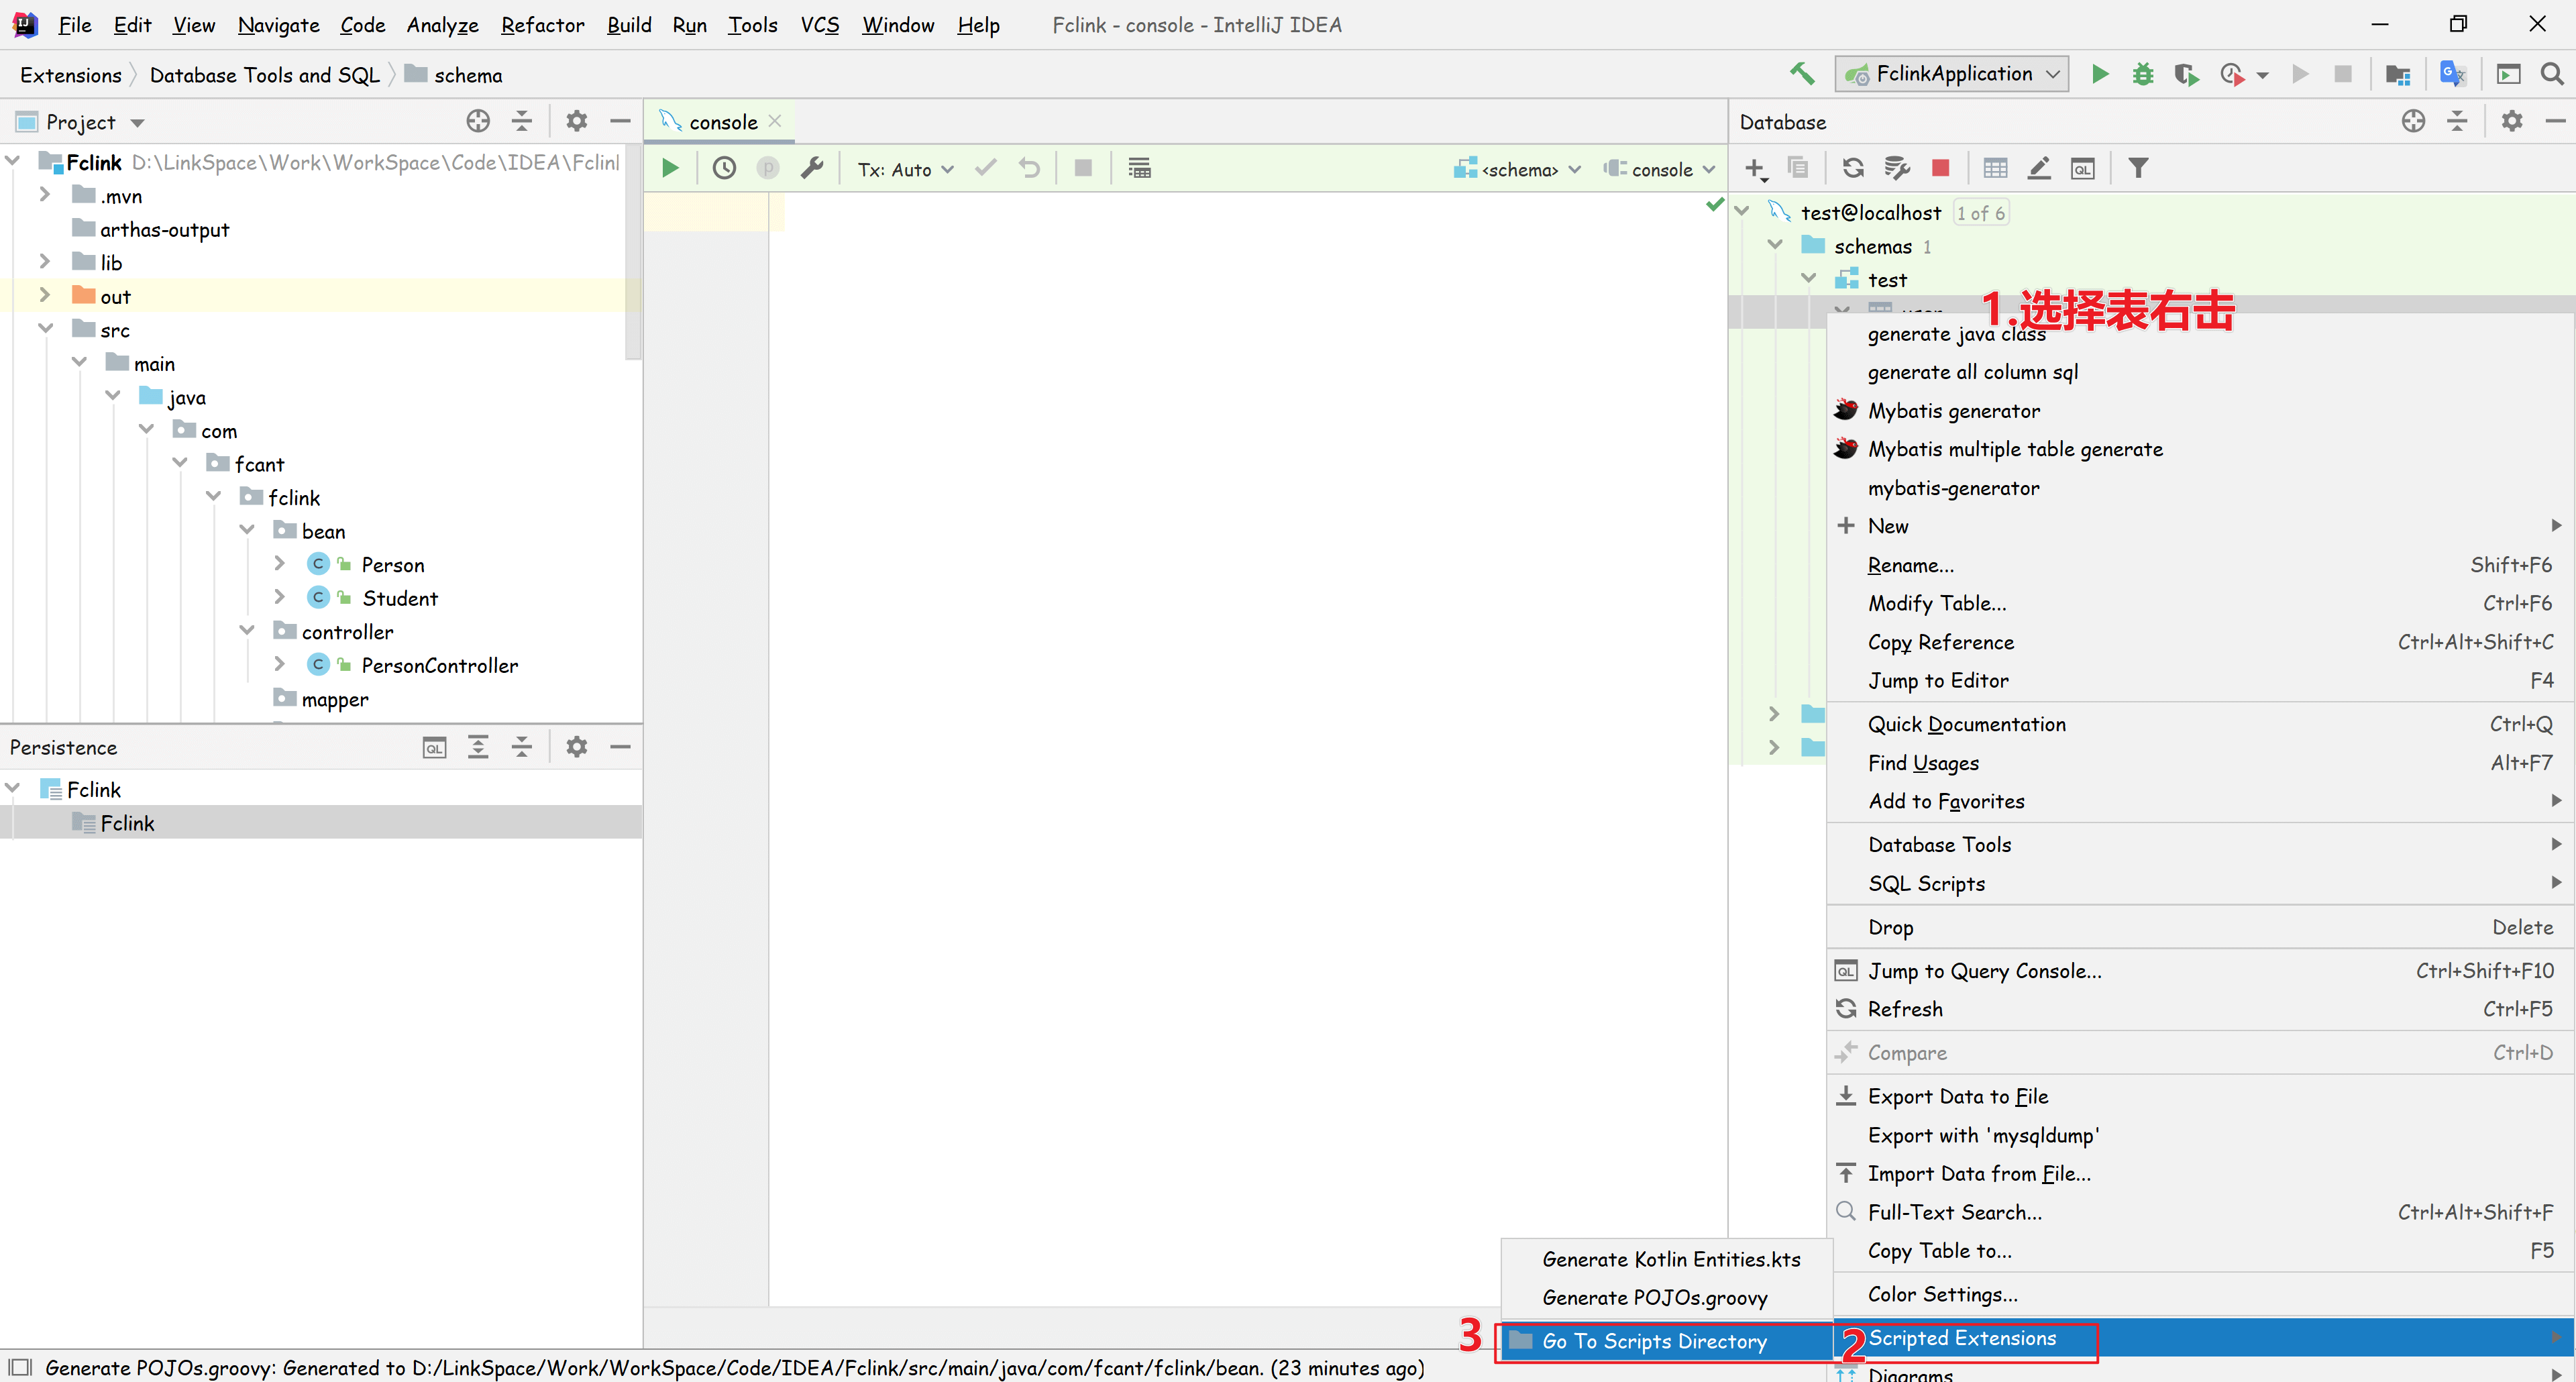Click Search Everywhere magnifier icon

pos(2552,74)
